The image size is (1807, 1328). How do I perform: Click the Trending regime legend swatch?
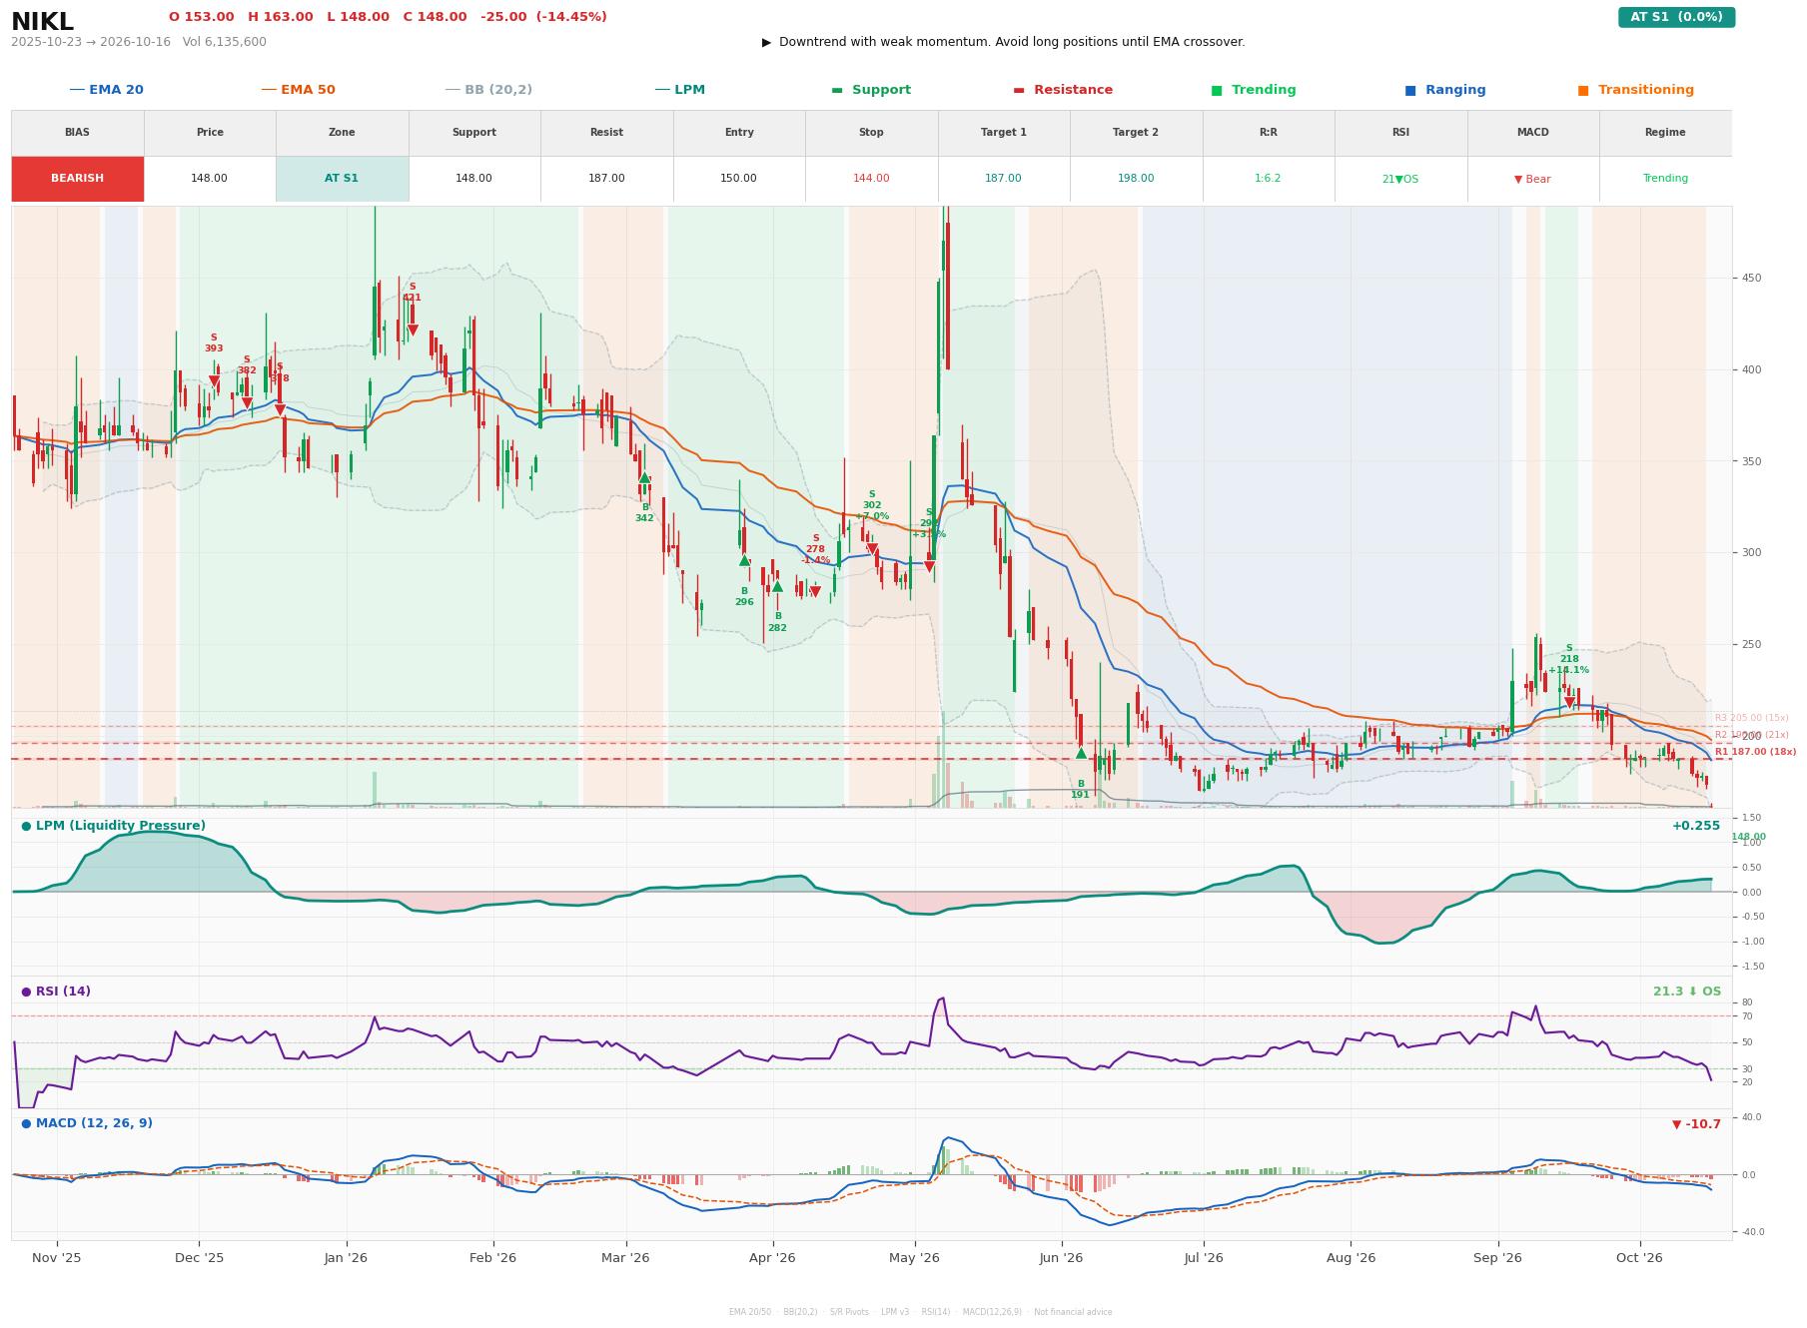tap(1217, 90)
